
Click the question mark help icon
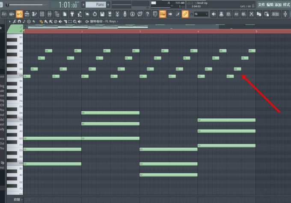point(147,14)
